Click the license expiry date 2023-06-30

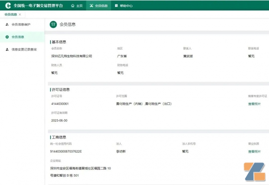(59, 121)
